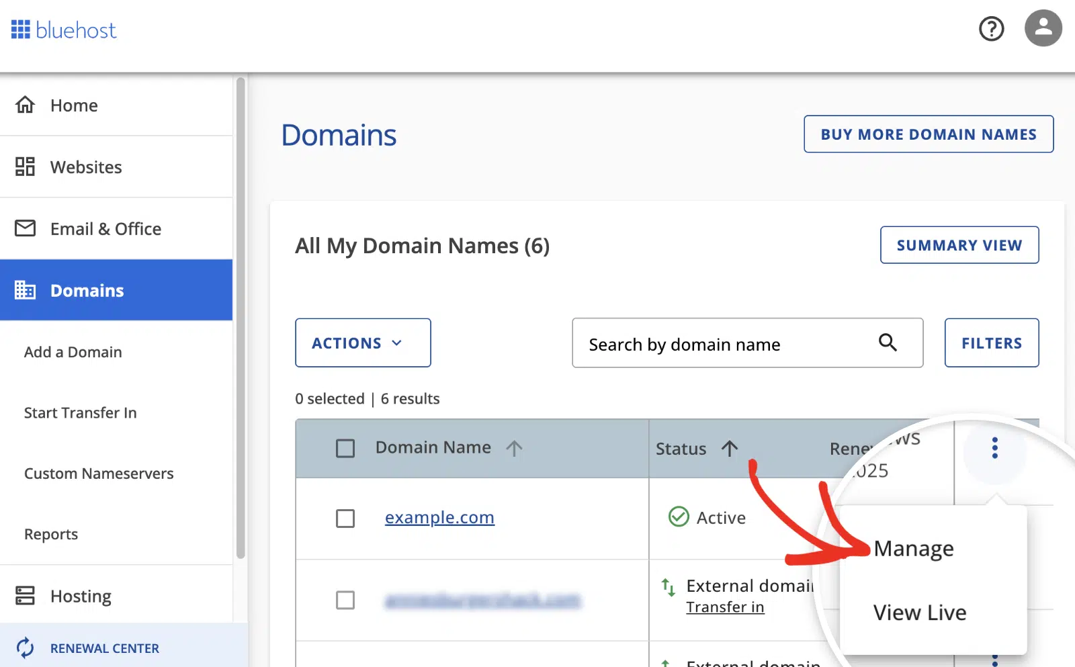Open Start Transfer In submenu item
1075x667 pixels.
point(81,412)
